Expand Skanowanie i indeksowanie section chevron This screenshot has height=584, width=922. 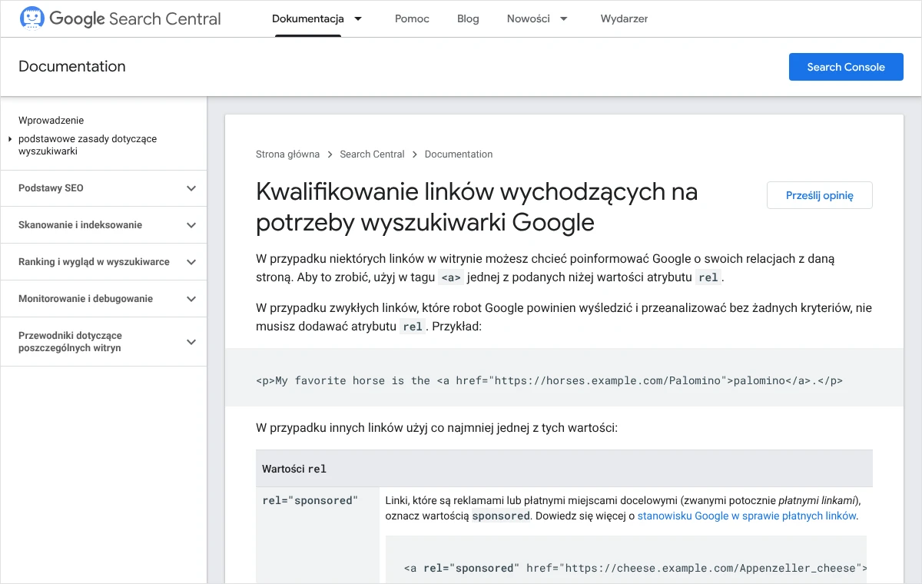pyautogui.click(x=191, y=225)
